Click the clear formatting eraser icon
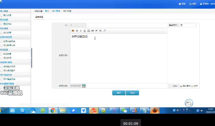Viewport: 215px width, 126px height. pyautogui.click(x=105, y=31)
